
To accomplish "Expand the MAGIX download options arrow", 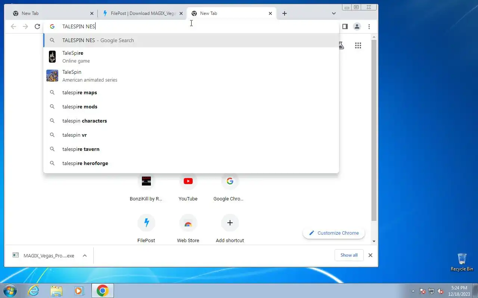I will (x=85, y=256).
